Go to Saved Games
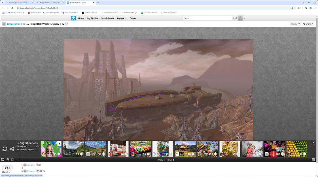Viewport: 318px width, 177px height. (107, 18)
